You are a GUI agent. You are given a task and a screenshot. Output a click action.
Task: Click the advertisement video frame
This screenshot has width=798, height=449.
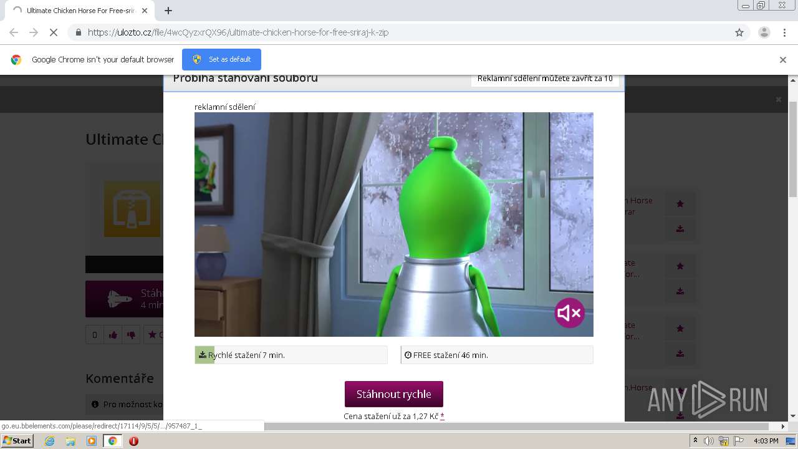394,224
